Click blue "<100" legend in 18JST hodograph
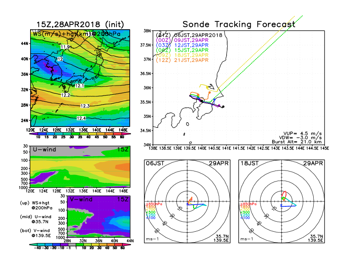This screenshot has height=267, width=346. tap(245, 218)
